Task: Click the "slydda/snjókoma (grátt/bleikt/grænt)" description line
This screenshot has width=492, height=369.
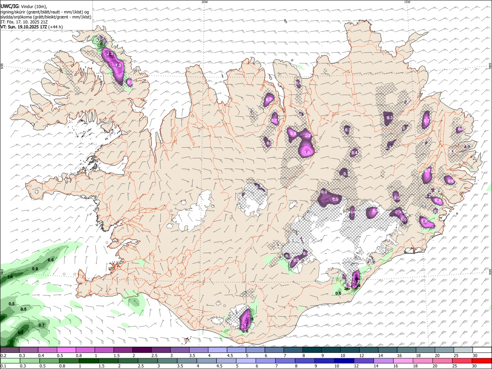Action: pyautogui.click(x=46, y=17)
